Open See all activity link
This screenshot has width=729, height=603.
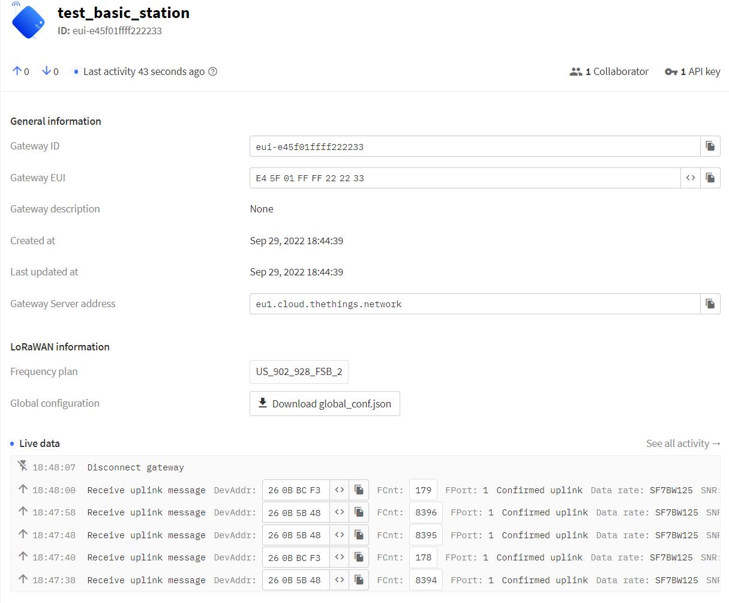pyautogui.click(x=683, y=443)
